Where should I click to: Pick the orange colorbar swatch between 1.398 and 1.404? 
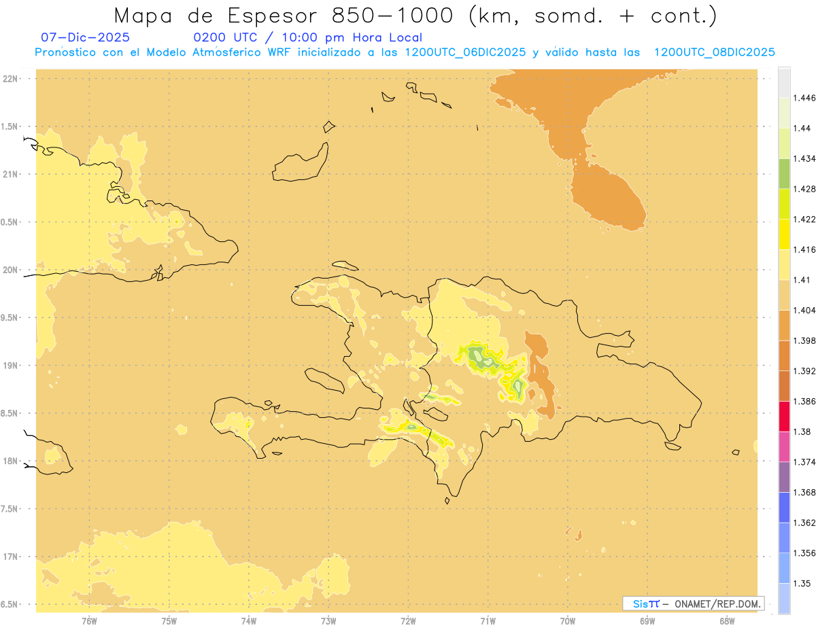point(784,325)
